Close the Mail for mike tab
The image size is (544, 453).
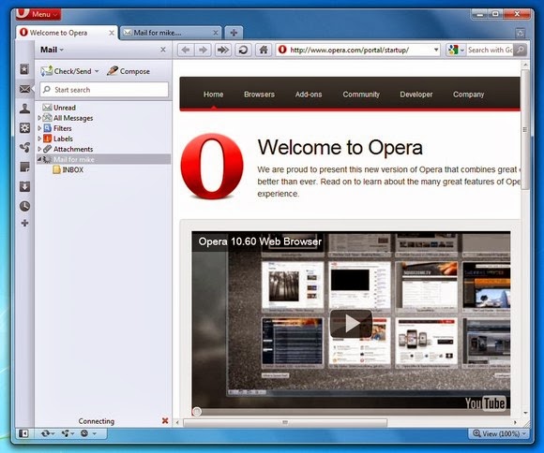[216, 33]
